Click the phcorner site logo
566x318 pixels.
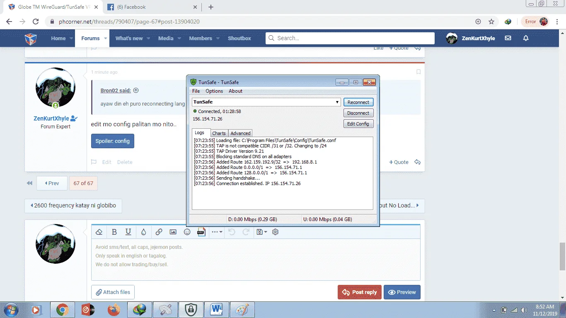(x=31, y=39)
